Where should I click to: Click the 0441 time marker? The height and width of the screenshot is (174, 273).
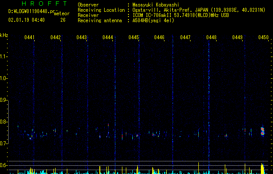(x=29, y=37)
